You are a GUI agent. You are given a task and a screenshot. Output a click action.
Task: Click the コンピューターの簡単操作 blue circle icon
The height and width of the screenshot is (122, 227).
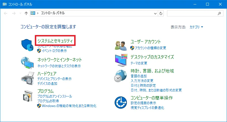point(120,103)
